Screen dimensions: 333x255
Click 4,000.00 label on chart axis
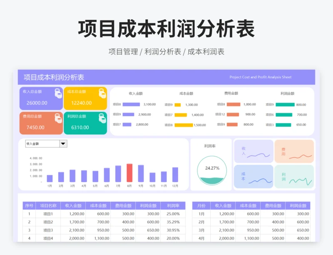[x=36, y=158]
